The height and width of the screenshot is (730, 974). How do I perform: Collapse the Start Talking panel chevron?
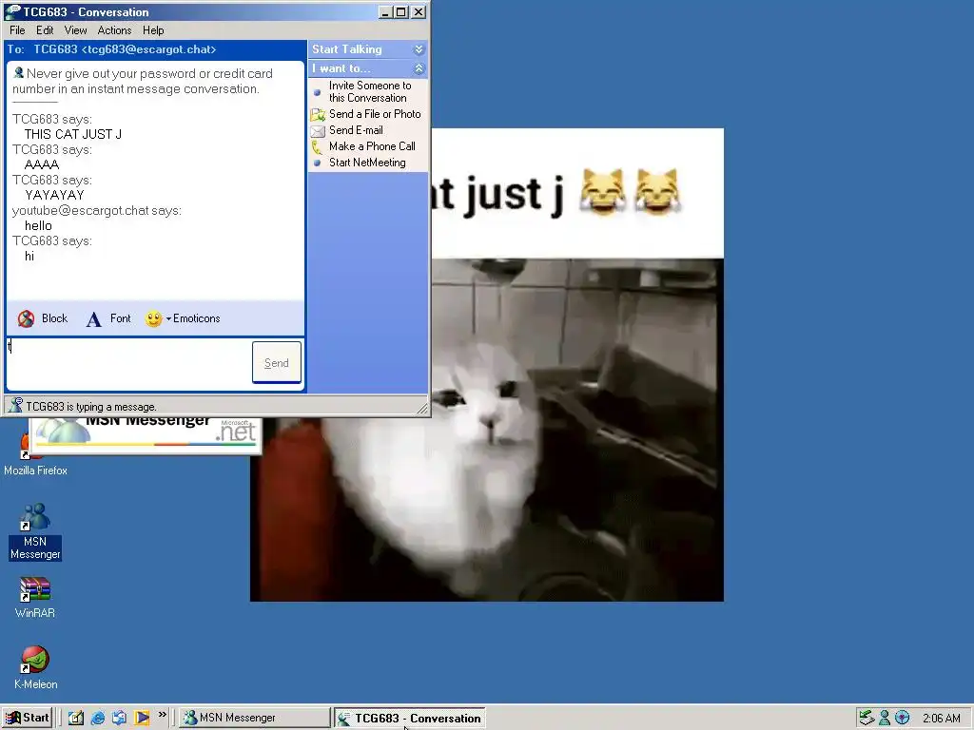[x=419, y=49]
